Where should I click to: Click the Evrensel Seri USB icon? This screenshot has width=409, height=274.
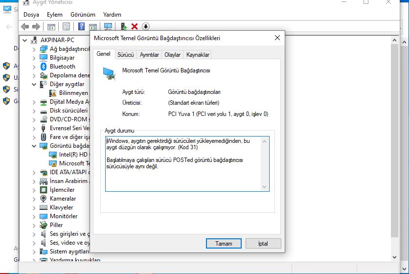pyautogui.click(x=44, y=128)
